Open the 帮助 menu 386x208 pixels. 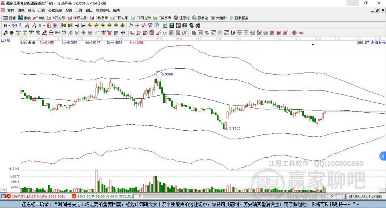tap(116, 10)
